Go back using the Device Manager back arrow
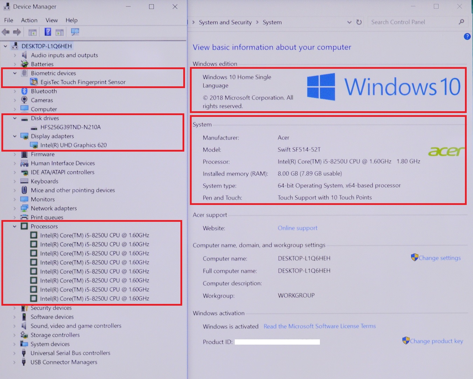Screen dimensions: 473x379 [6, 32]
